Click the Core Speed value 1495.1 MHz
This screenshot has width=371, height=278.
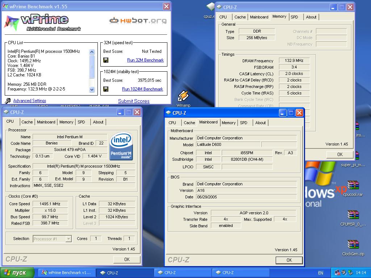click(x=50, y=204)
